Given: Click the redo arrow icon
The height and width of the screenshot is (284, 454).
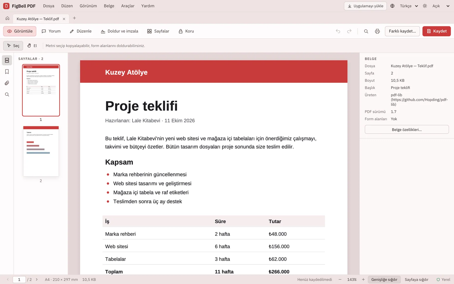Looking at the screenshot, I should (349, 31).
